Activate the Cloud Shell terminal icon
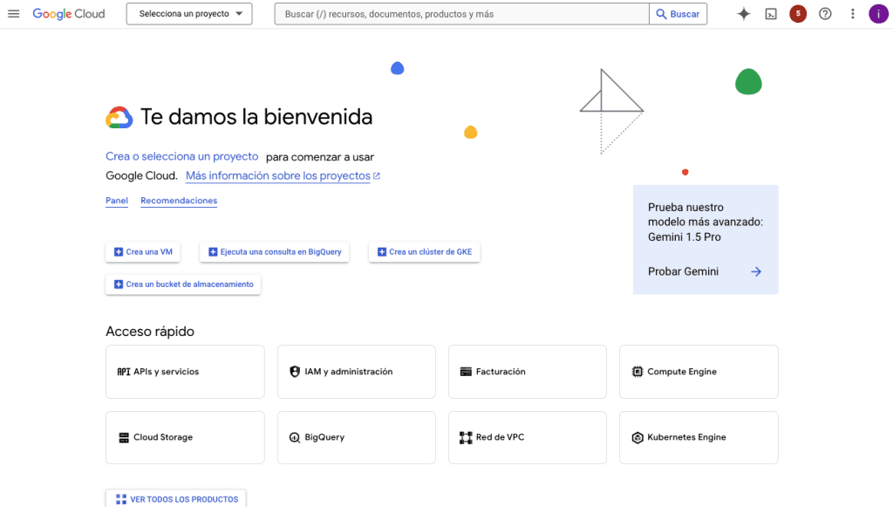893x507 pixels. 771,14
